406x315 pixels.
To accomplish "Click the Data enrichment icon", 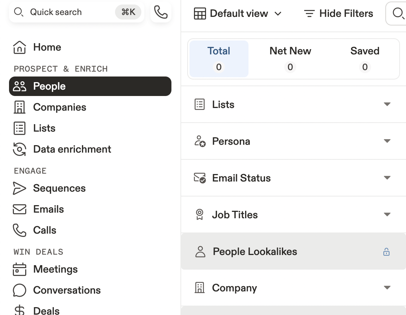I will (20, 149).
